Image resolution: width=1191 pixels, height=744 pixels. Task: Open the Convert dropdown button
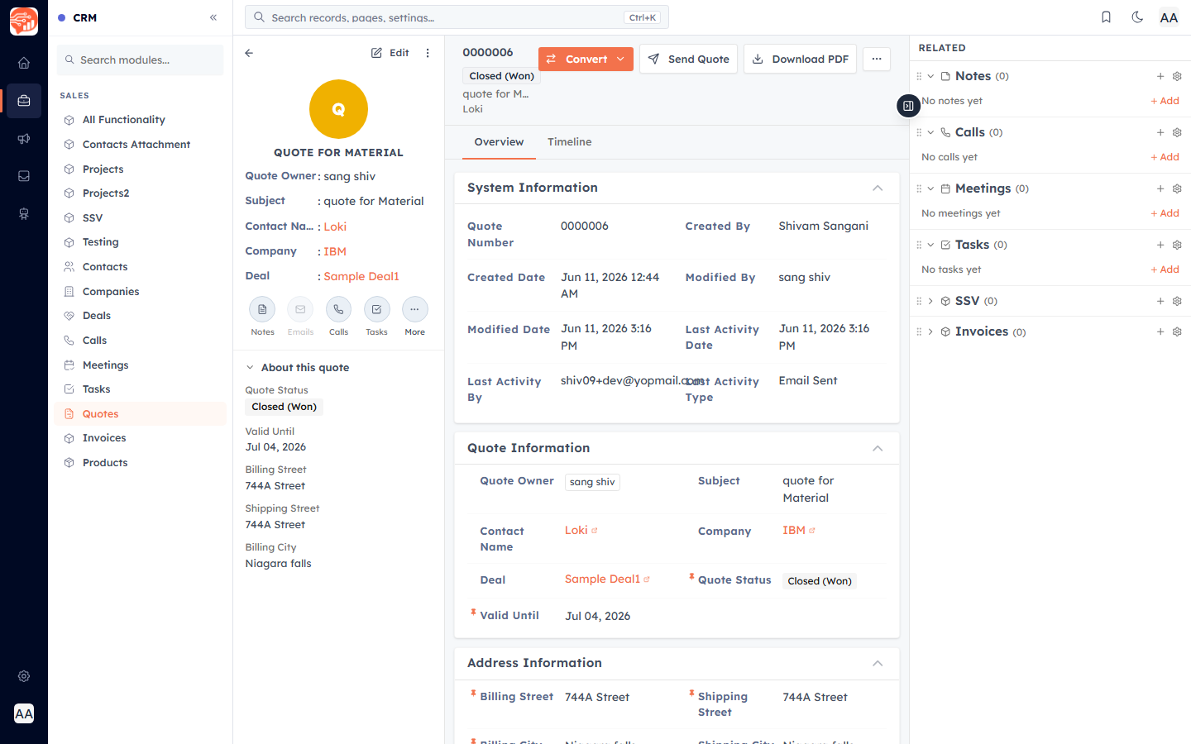pyautogui.click(x=586, y=59)
